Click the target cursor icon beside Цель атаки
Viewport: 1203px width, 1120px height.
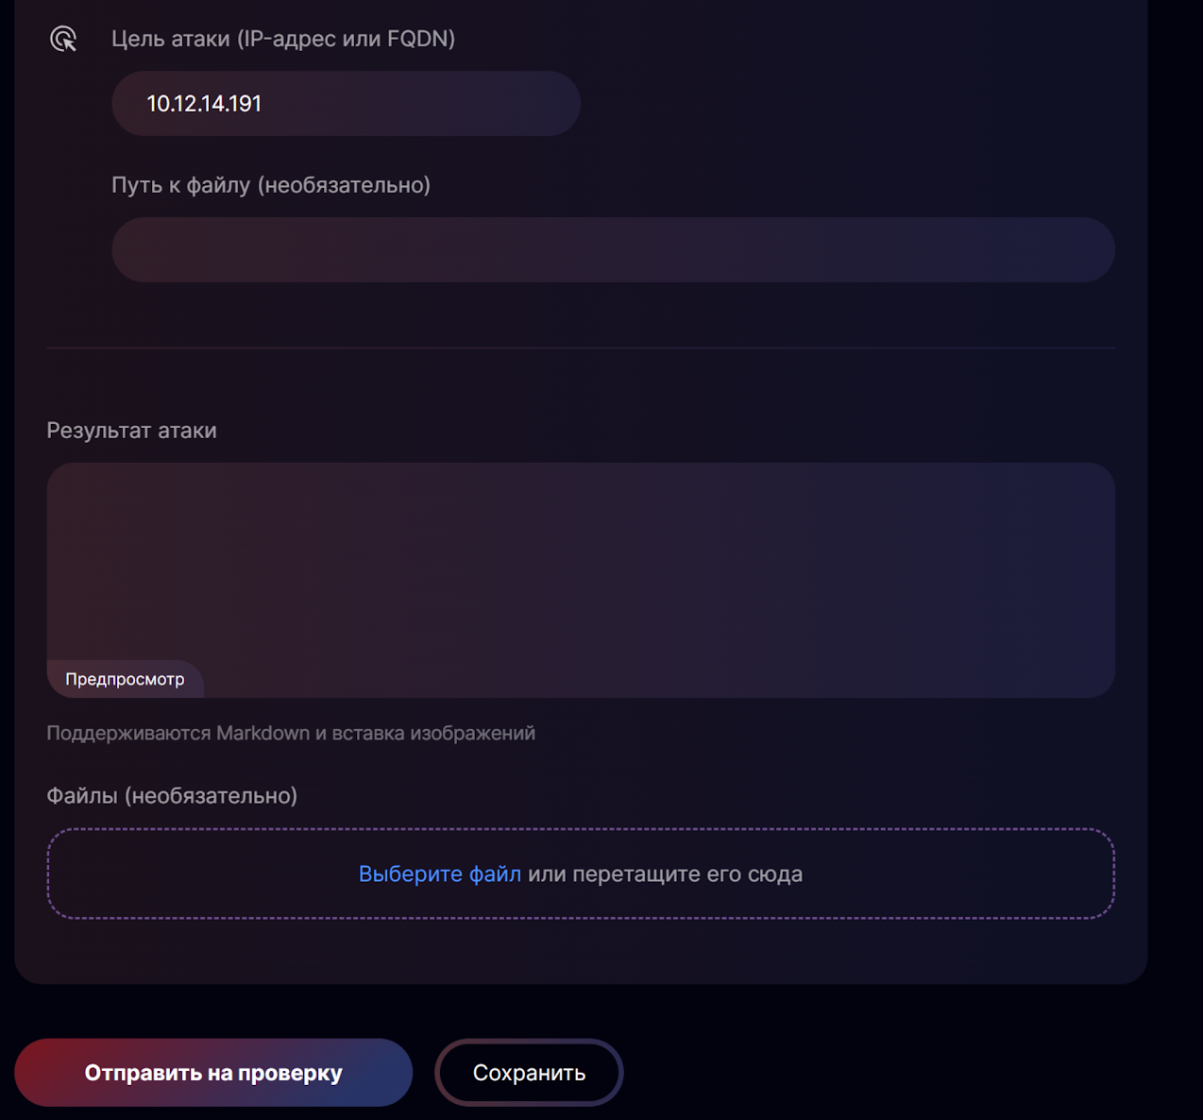tap(63, 39)
